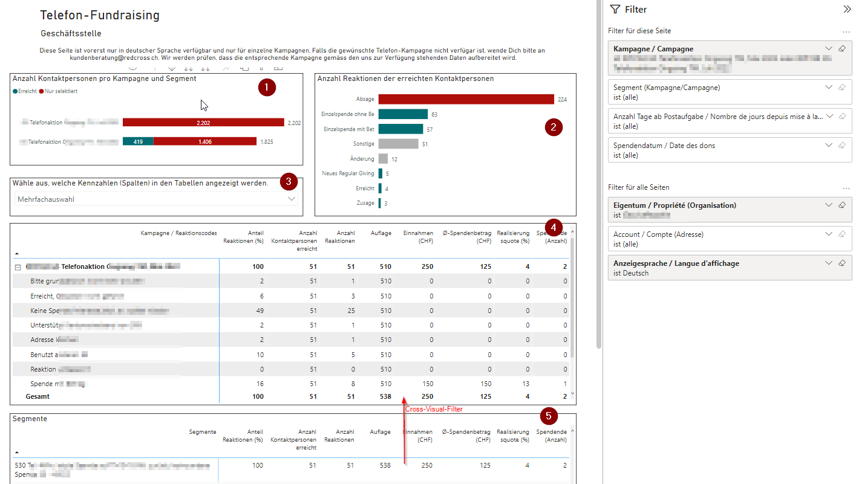Select the 'Adresse…' row label
856x484 pixels.
click(54, 340)
